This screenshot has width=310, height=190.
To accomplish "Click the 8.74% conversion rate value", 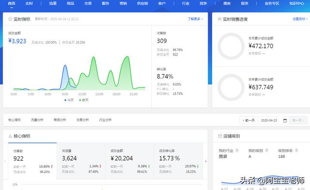I will (165, 76).
